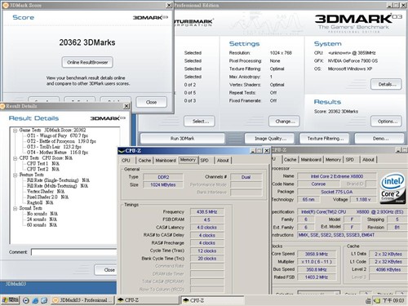Select the 60 sounds row
408x306 pixels.
[42, 225]
